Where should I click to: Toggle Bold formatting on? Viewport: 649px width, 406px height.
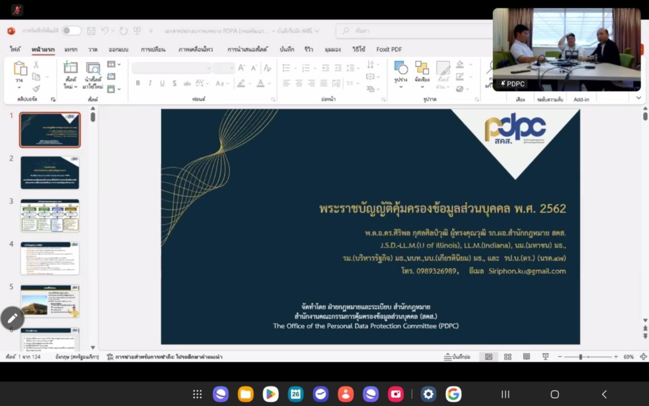137,83
